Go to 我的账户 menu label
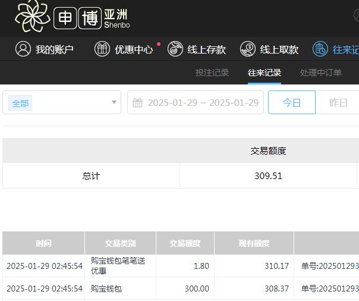359x301 pixels. (x=54, y=49)
